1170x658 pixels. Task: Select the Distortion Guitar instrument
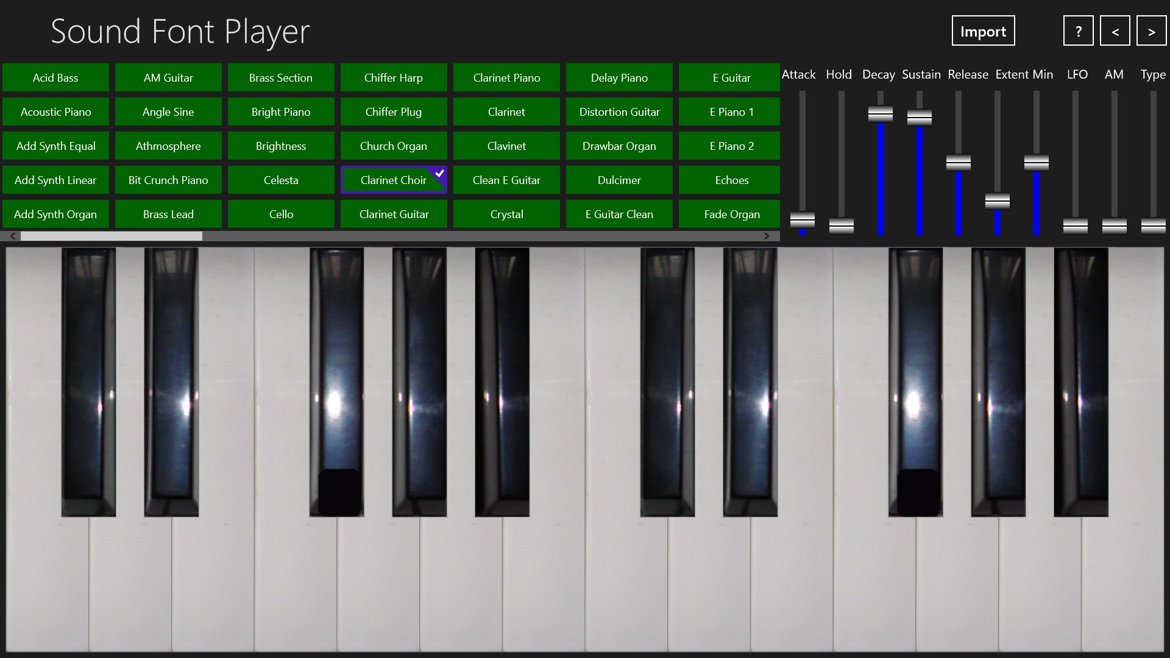tap(619, 111)
